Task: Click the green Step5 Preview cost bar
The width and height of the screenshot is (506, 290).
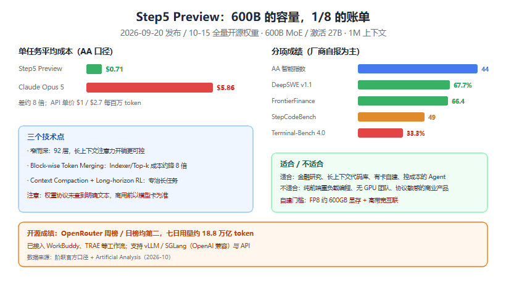Action: click(94, 69)
